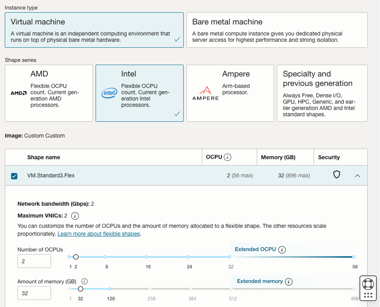Click the Security shield icon for VM.Standard3.Flex
The width and height of the screenshot is (380, 307).
click(x=336, y=175)
